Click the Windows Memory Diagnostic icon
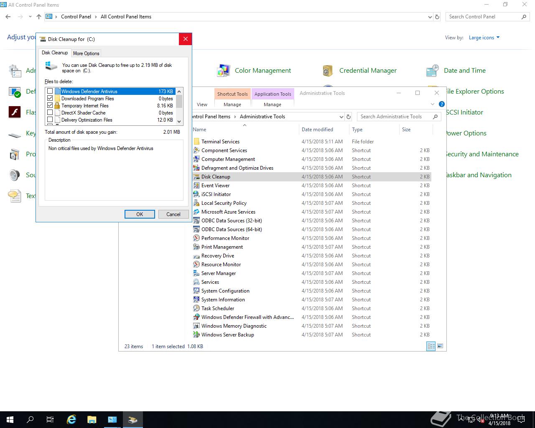 (196, 326)
